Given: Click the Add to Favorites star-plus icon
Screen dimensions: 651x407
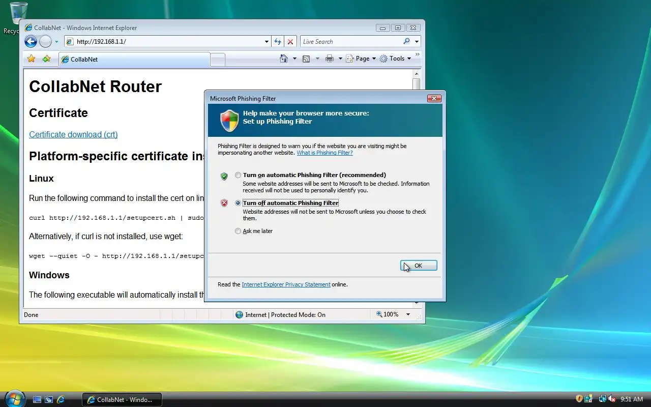Looking at the screenshot, I should point(47,59).
